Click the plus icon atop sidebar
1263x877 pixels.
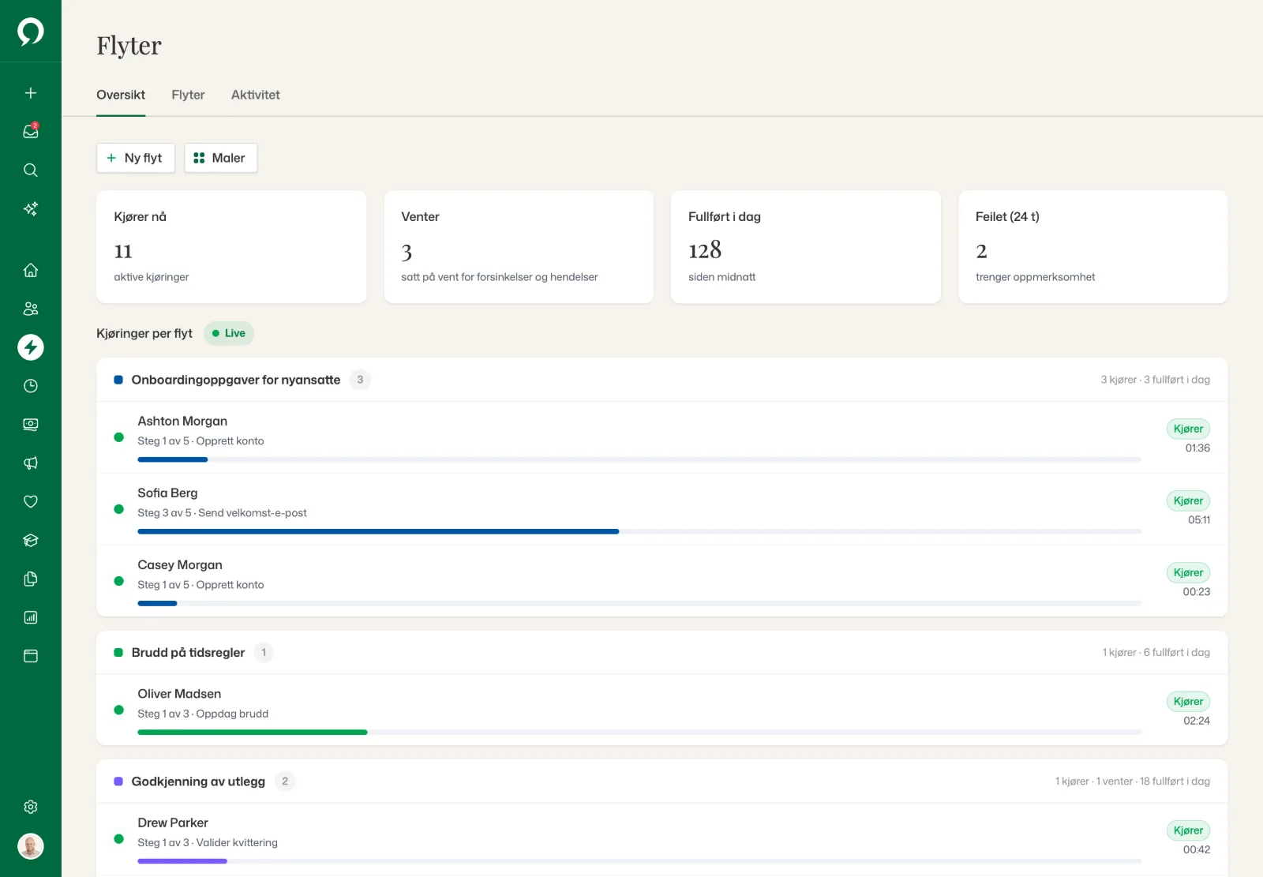tap(31, 93)
